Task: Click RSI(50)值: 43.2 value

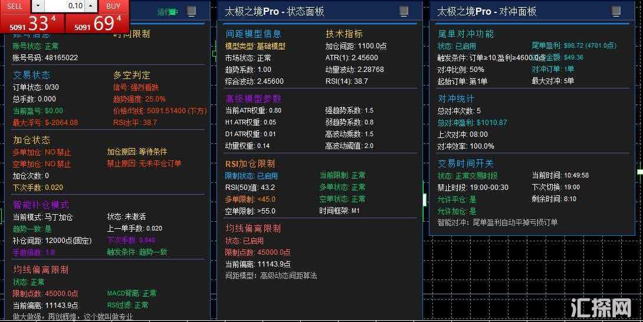Action: pyautogui.click(x=250, y=188)
